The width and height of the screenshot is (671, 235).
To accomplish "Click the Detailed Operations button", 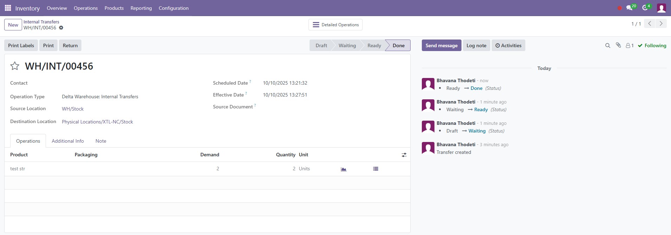I will click(335, 25).
